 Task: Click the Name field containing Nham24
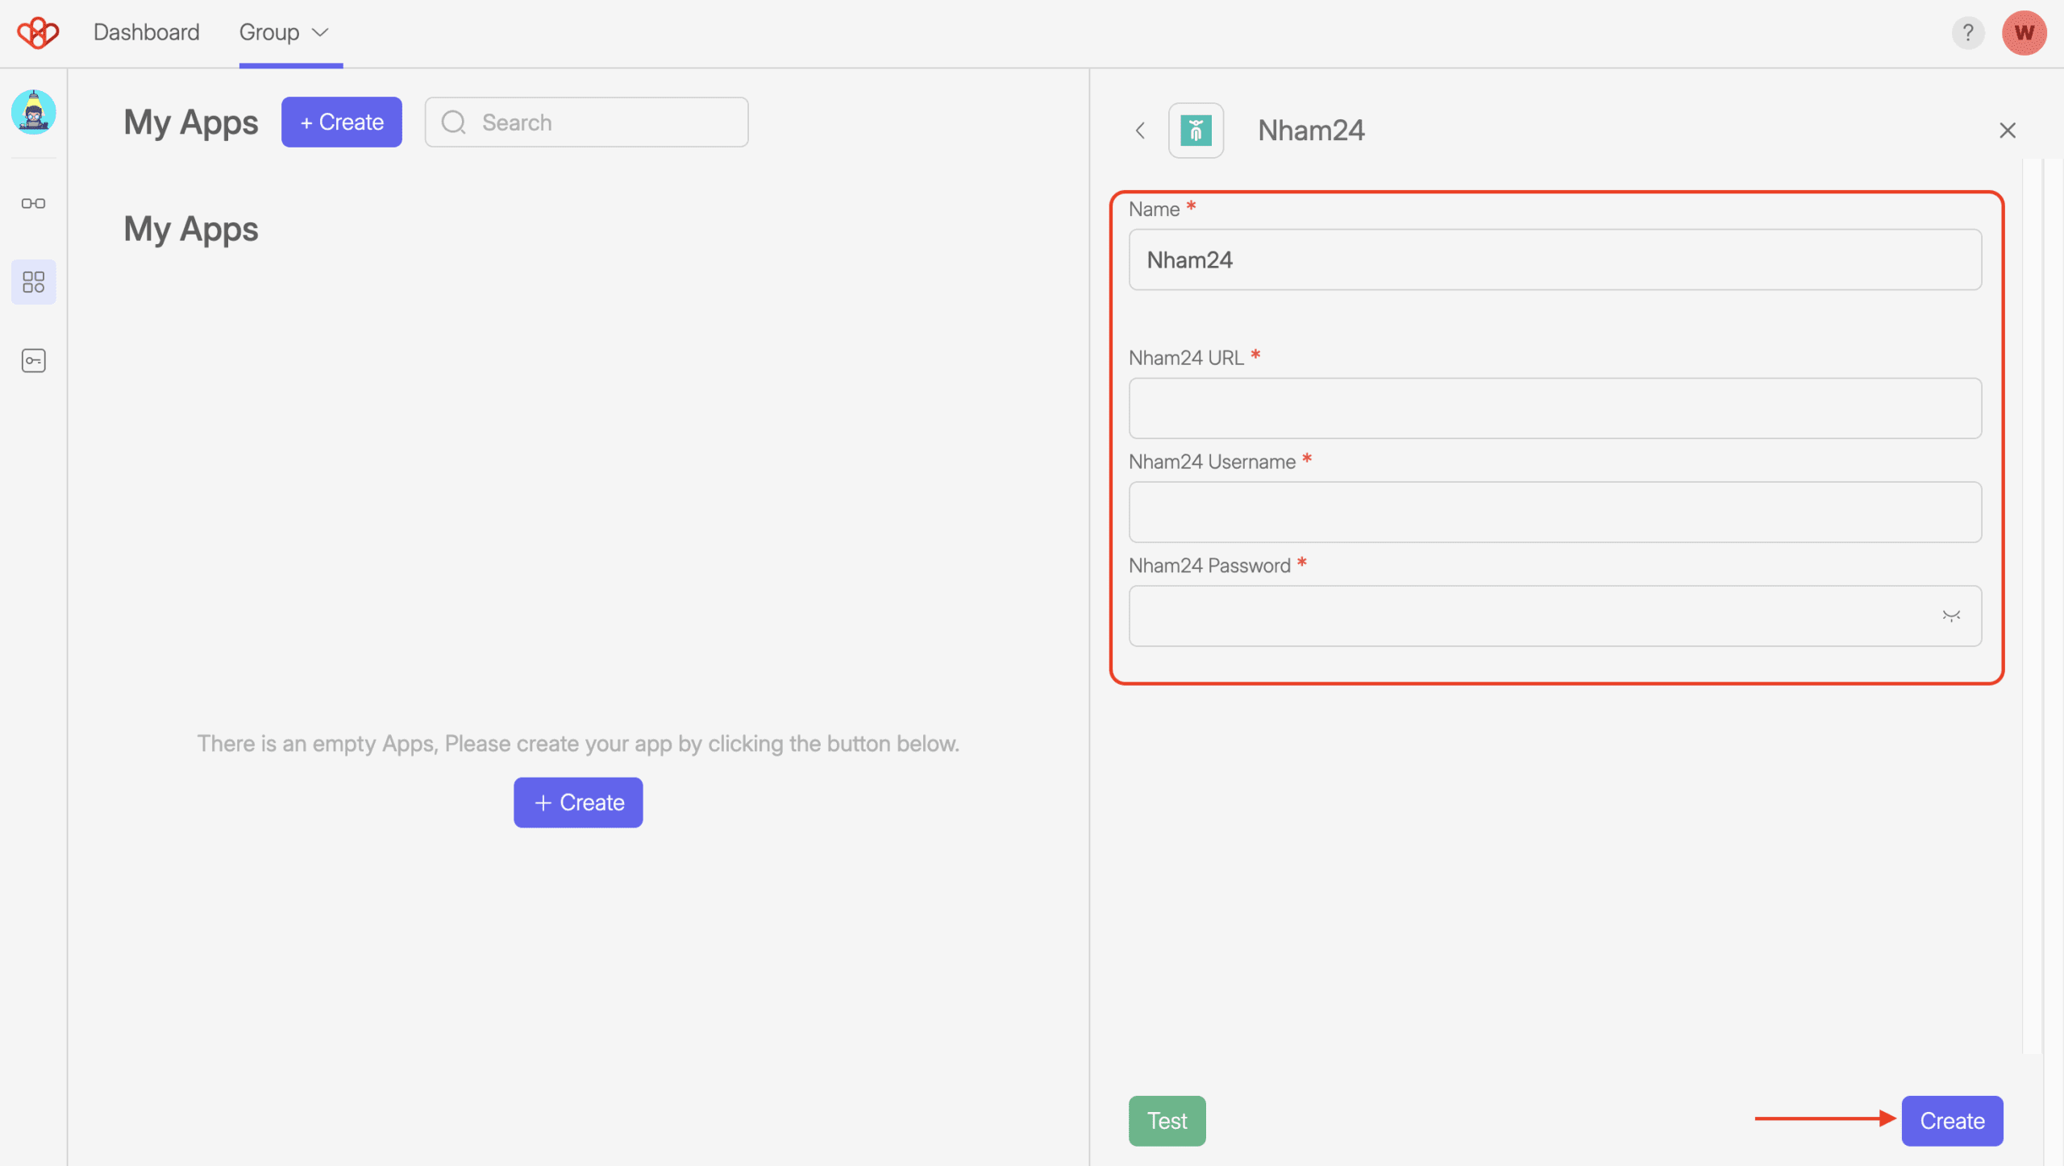click(1555, 259)
